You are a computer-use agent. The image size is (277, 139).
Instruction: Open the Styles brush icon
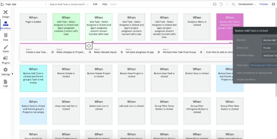(x=6, y=47)
